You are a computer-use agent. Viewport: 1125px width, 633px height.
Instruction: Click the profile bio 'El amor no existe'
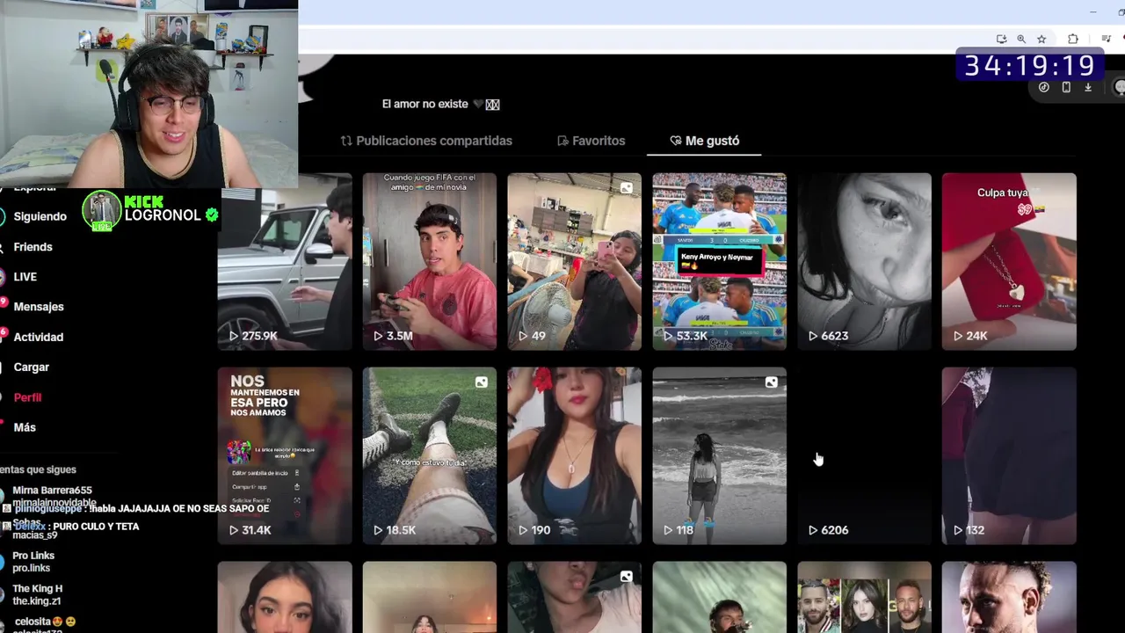pos(440,104)
